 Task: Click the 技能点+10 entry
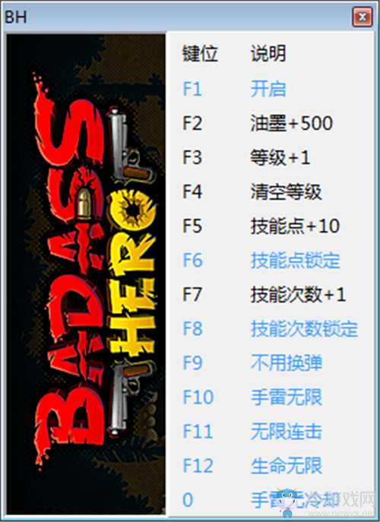295,226
